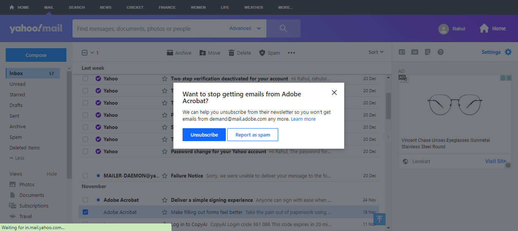Click the Visit Site ad link

click(x=496, y=161)
